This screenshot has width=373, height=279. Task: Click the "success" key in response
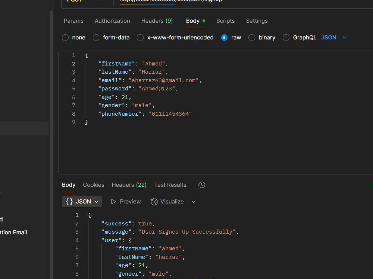pyautogui.click(x=116, y=224)
